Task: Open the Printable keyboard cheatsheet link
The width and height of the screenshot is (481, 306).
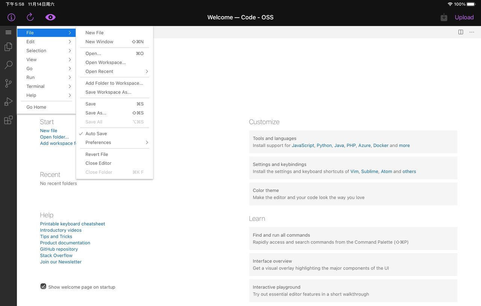Action: tap(73, 224)
